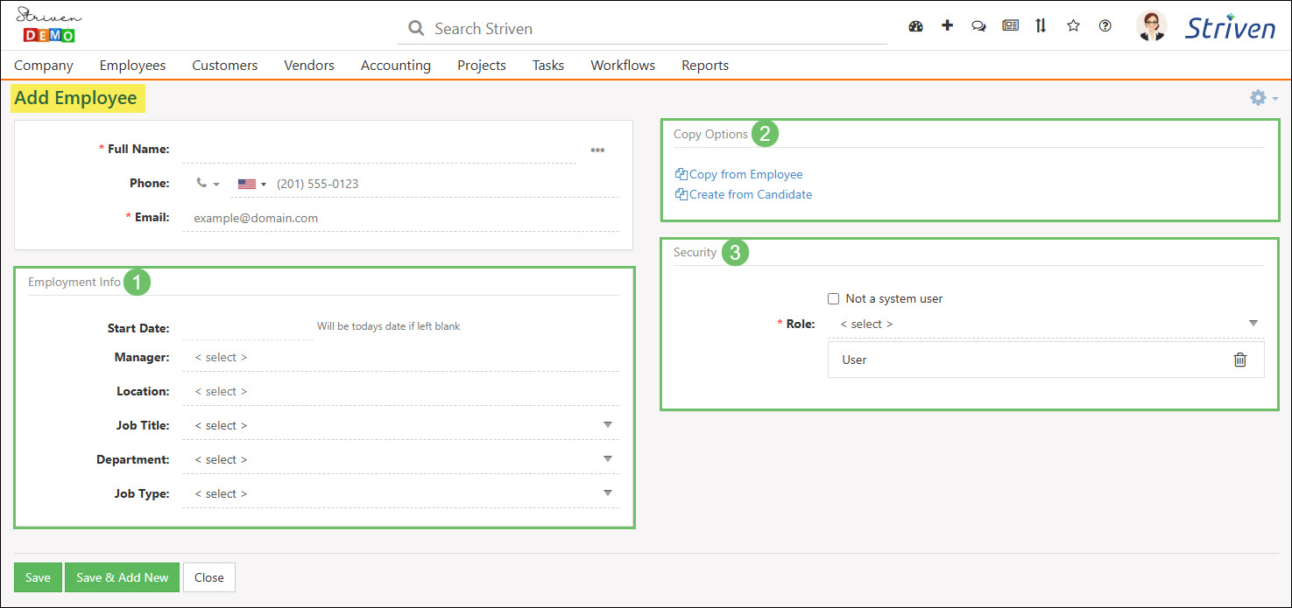Open the Role select dropdown
Image resolution: width=1292 pixels, height=608 pixels.
pos(1045,324)
